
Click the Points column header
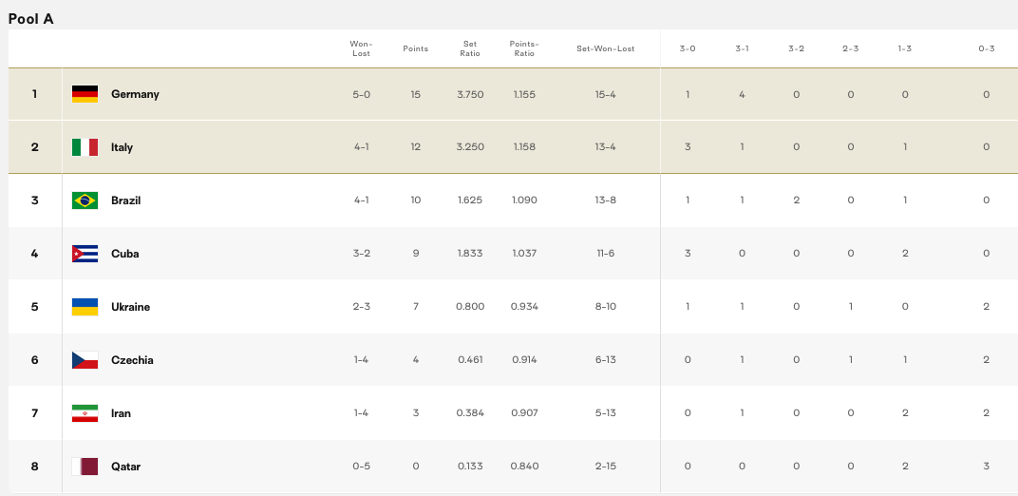[415, 48]
